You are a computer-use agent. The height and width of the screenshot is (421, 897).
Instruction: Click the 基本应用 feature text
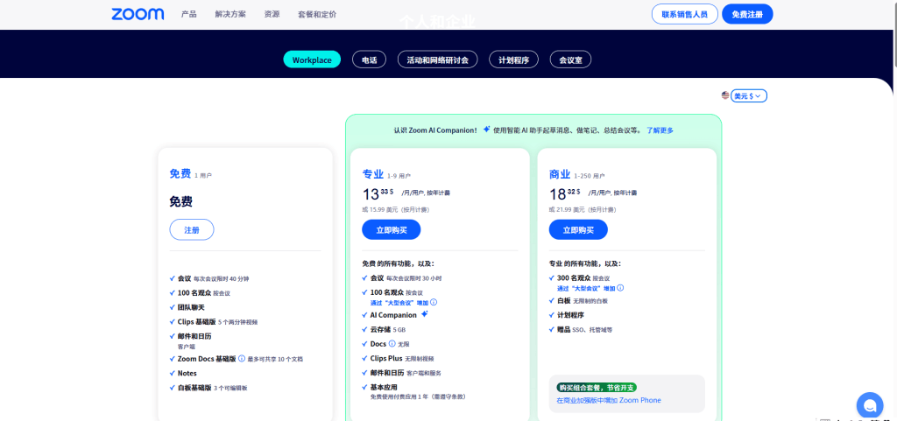(x=384, y=387)
